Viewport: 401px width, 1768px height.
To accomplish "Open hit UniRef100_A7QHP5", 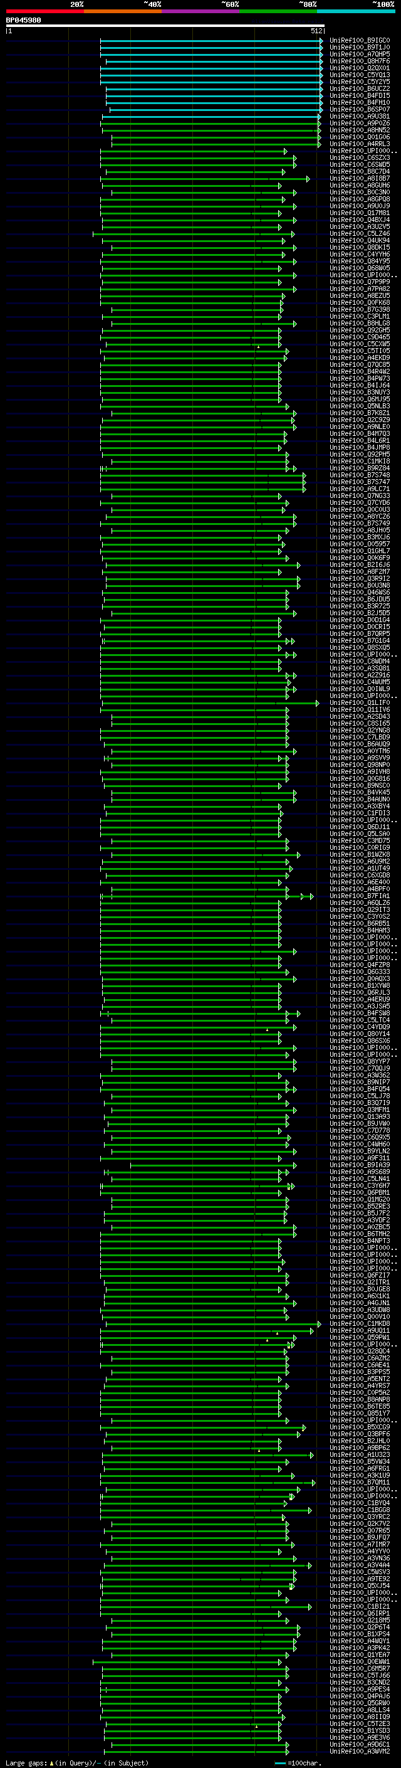I will click(359, 54).
